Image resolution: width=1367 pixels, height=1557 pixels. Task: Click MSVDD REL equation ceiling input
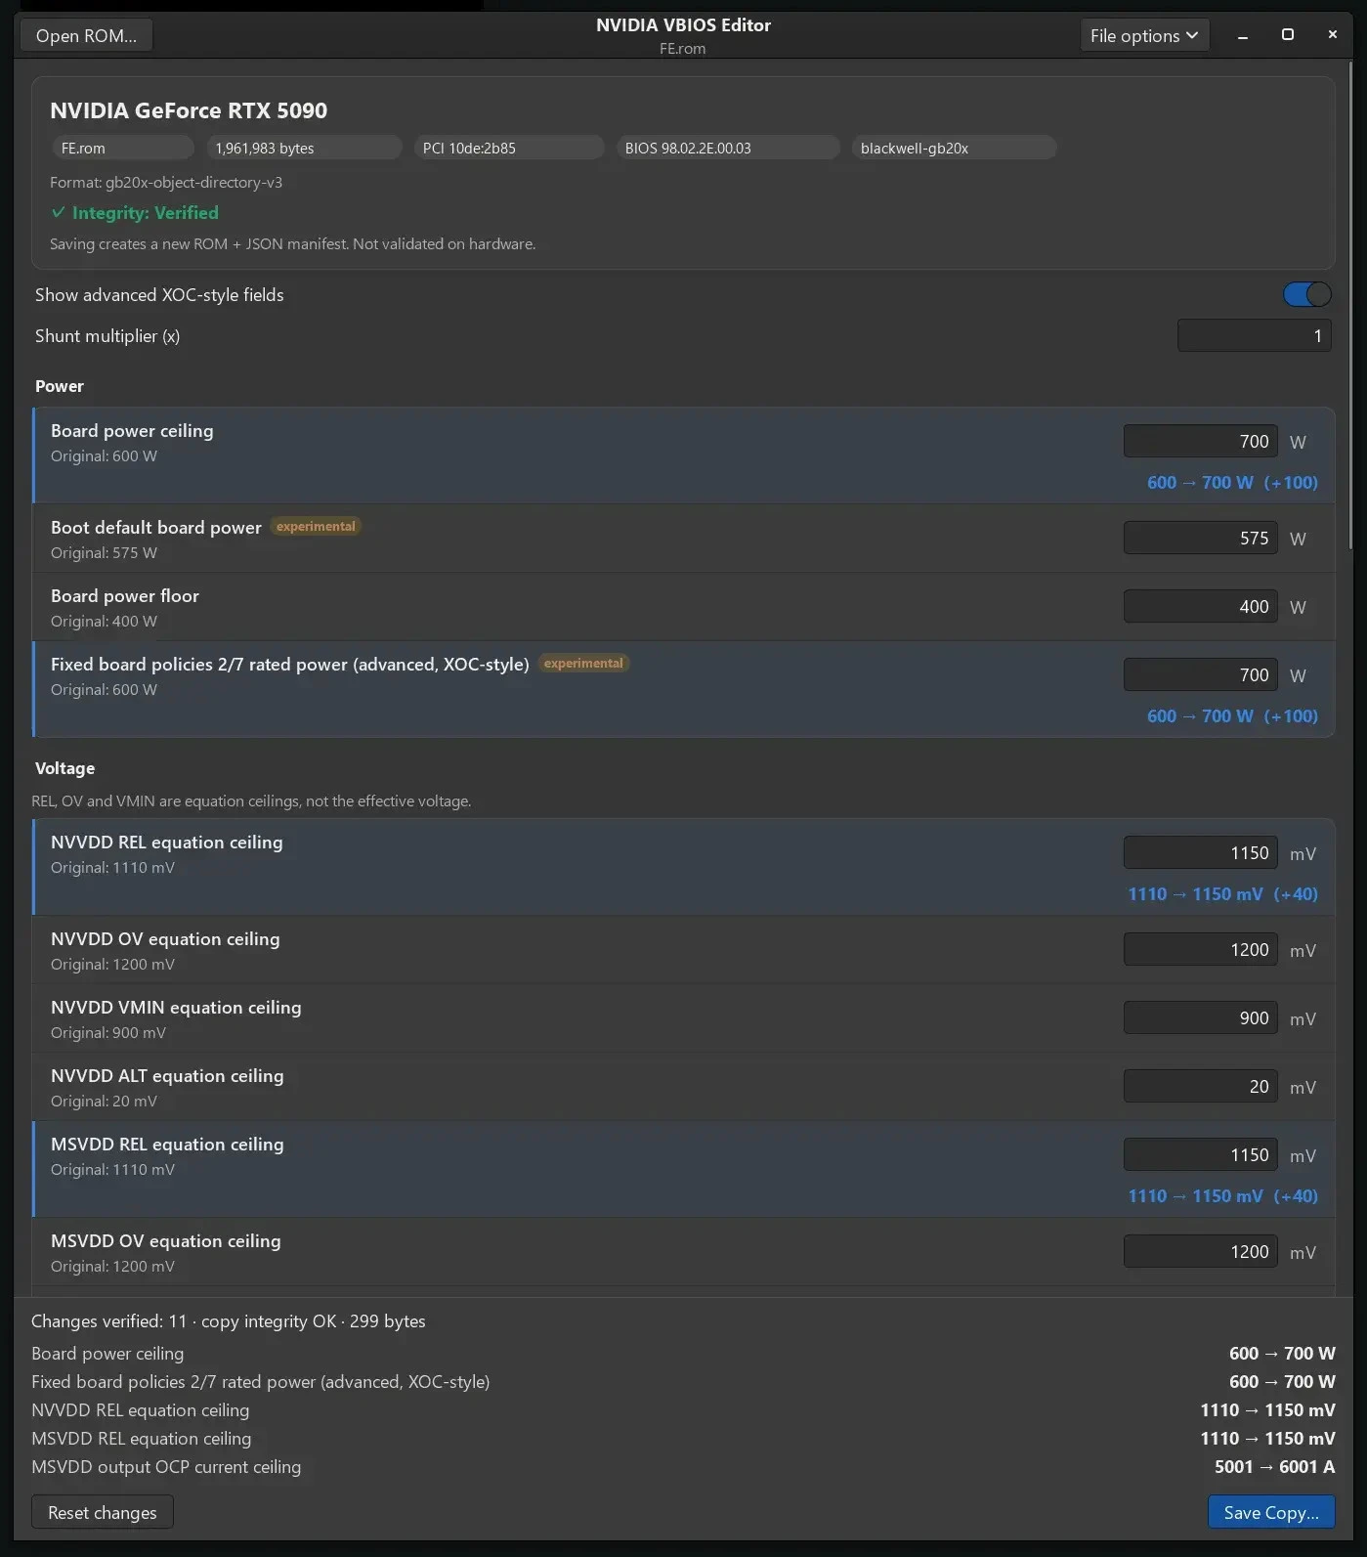(x=1200, y=1155)
